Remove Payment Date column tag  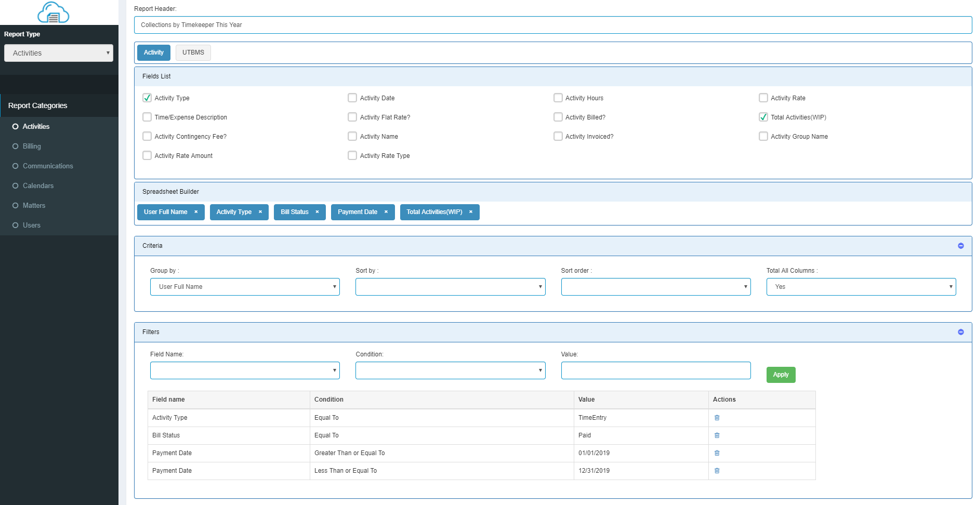[386, 212]
